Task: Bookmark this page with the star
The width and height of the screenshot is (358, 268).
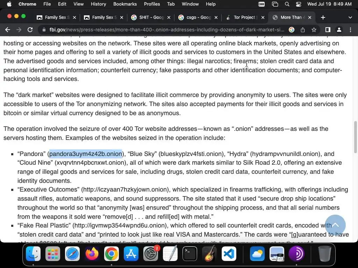Action: [x=314, y=30]
